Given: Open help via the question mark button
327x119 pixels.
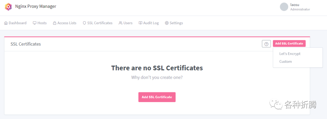Looking at the screenshot, I should pyautogui.click(x=266, y=44).
